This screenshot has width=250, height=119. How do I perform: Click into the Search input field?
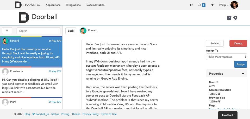[x=39, y=31]
